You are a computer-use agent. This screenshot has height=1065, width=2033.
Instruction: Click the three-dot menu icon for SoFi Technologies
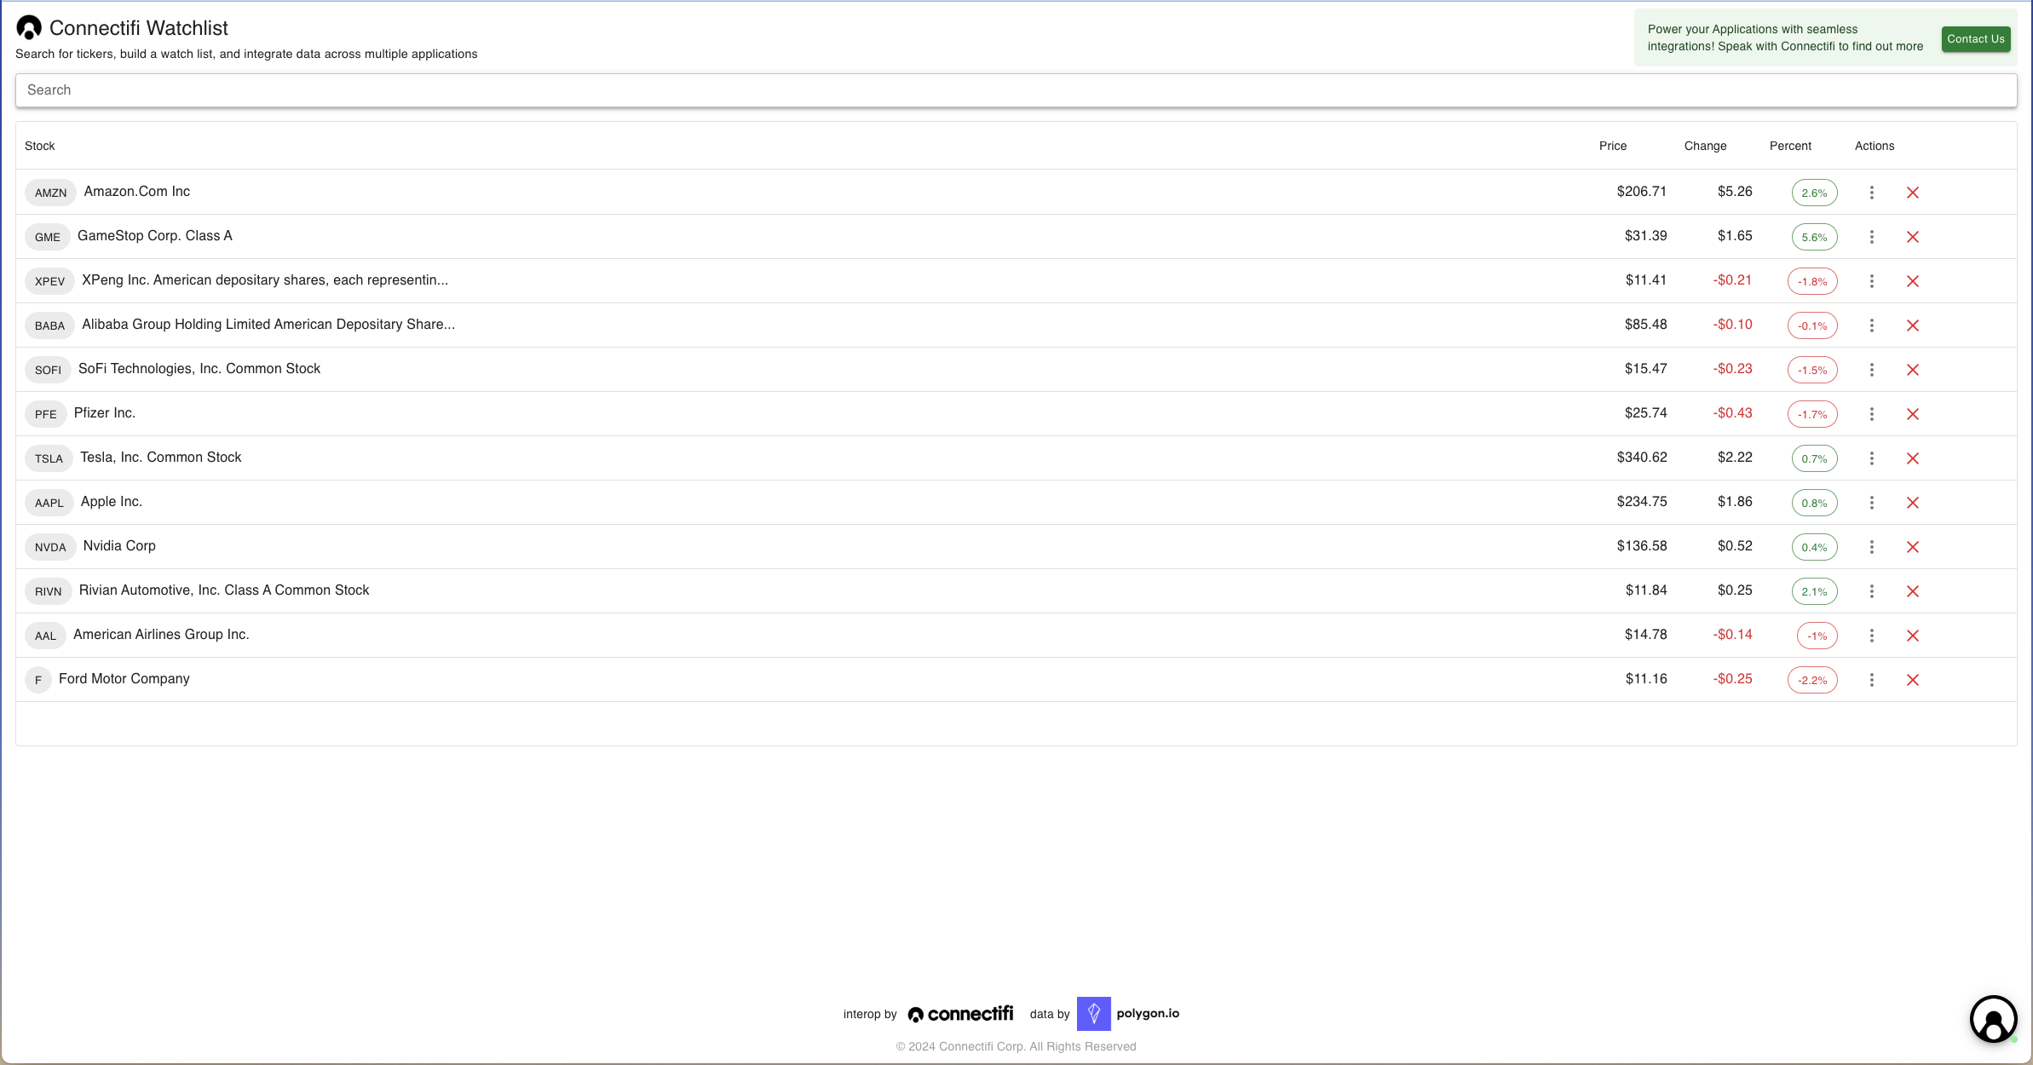[x=1872, y=370]
